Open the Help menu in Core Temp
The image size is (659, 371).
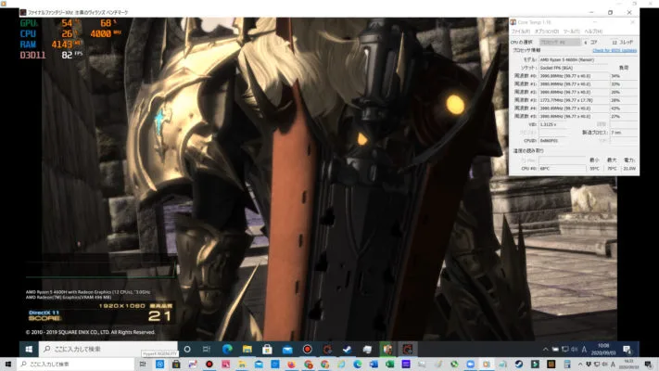(593, 32)
